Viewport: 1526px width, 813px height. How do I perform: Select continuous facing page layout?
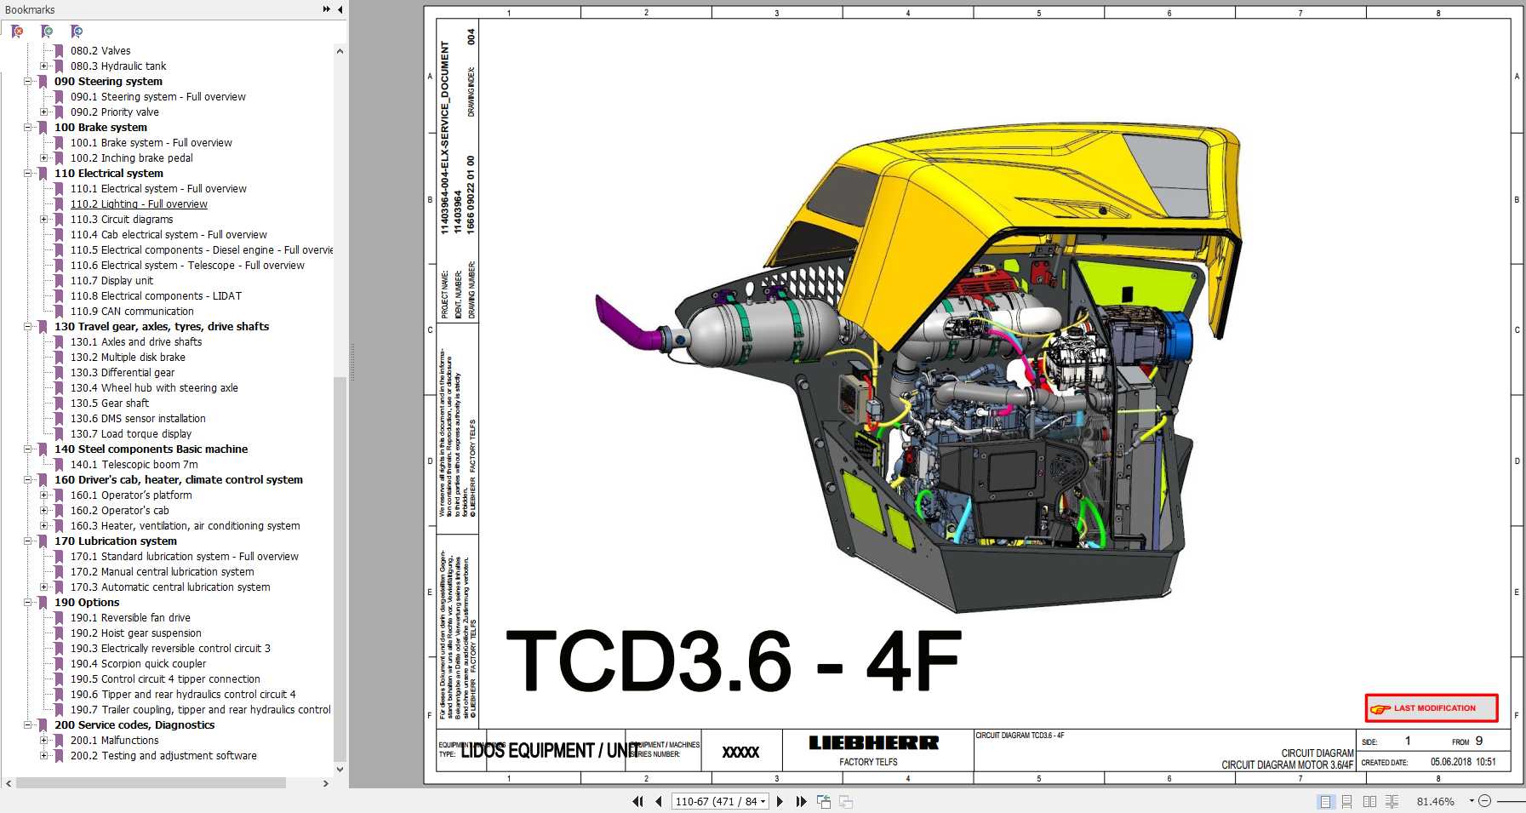coord(1392,801)
